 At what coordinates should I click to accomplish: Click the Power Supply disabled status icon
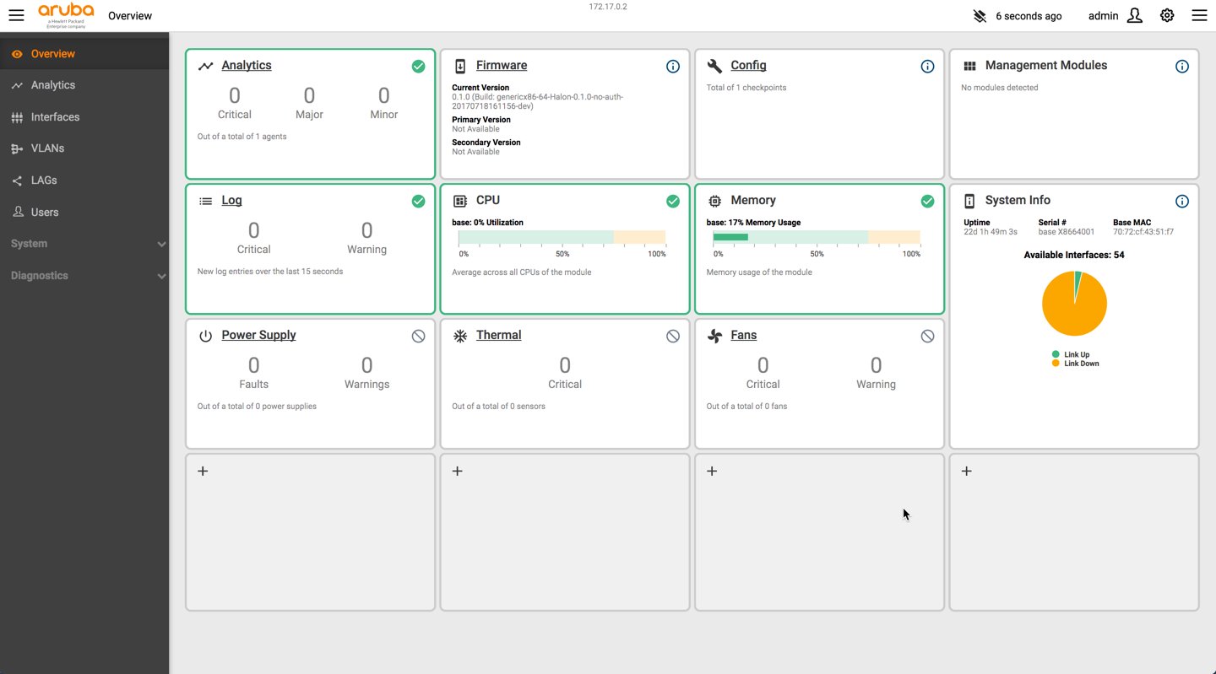pyautogui.click(x=418, y=336)
